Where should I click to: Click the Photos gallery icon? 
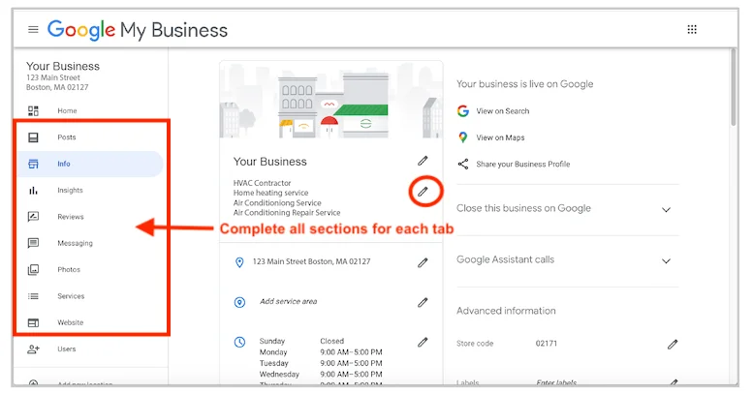pyautogui.click(x=33, y=270)
